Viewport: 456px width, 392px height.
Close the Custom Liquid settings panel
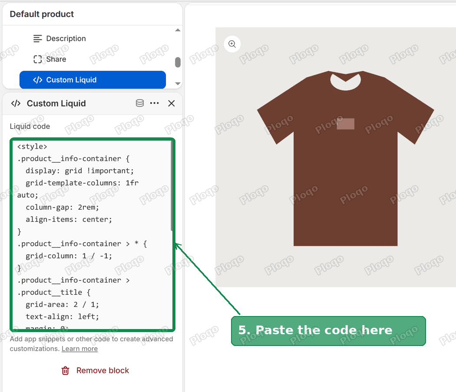pyautogui.click(x=171, y=103)
